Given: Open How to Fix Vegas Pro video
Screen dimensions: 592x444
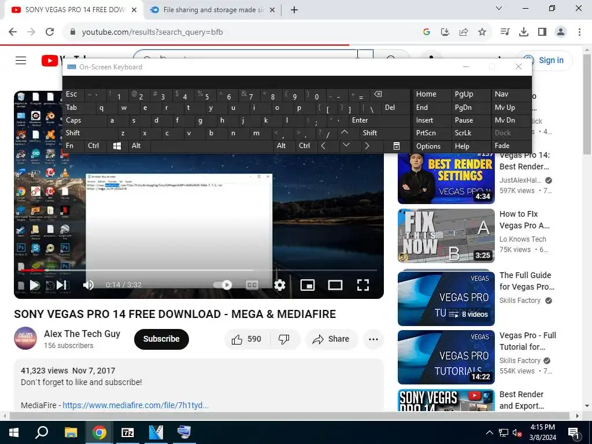Looking at the screenshot, I should [x=446, y=236].
